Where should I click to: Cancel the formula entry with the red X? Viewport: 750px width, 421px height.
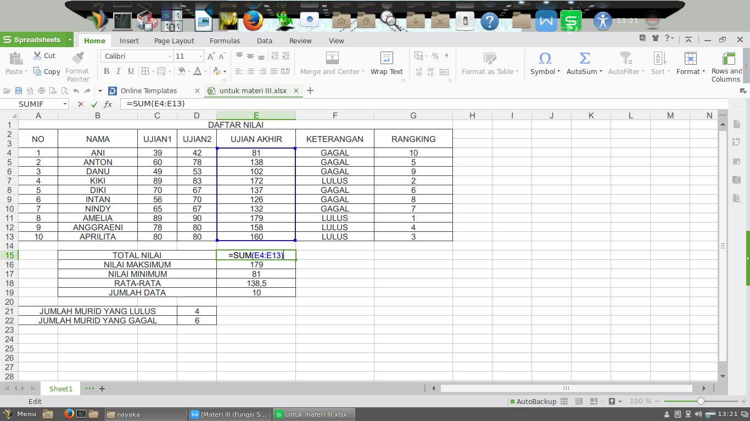(80, 104)
